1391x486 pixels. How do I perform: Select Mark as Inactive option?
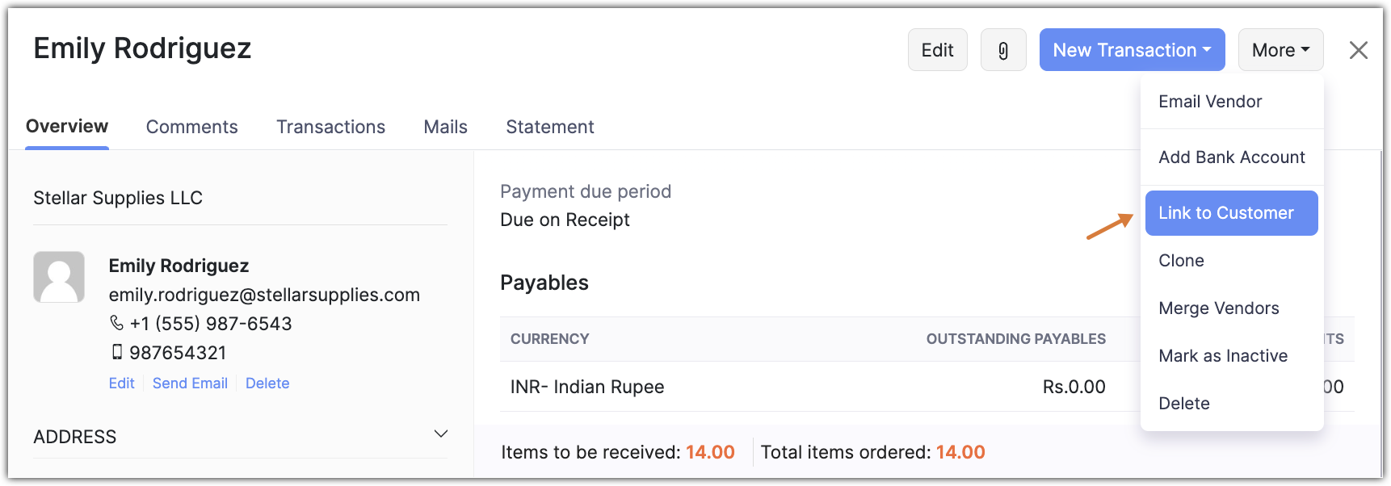(1222, 356)
